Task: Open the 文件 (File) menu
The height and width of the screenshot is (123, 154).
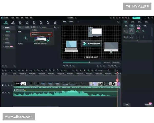Action: pos(13,18)
